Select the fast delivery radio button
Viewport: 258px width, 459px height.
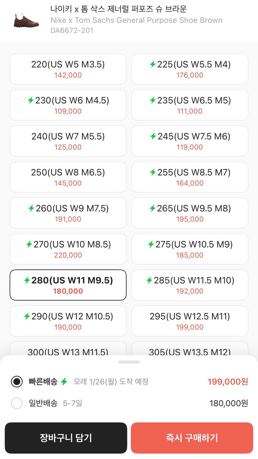point(17,382)
